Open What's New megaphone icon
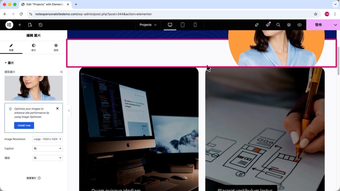The height and width of the screenshot is (191, 340). (268, 25)
